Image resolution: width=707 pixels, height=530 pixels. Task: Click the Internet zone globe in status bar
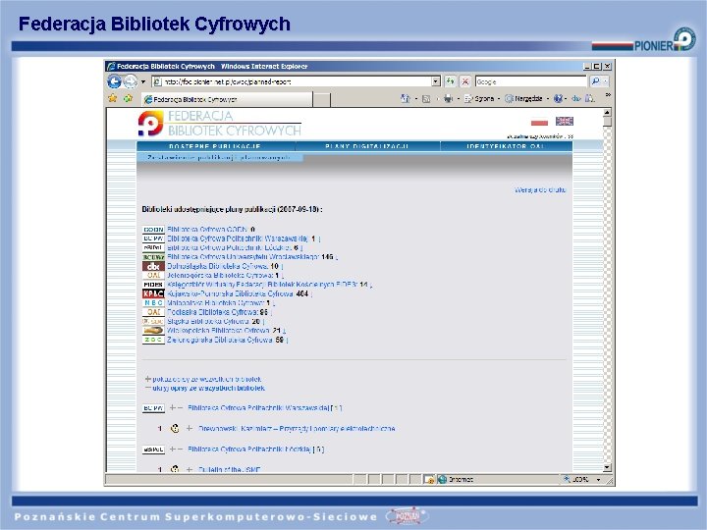442,479
